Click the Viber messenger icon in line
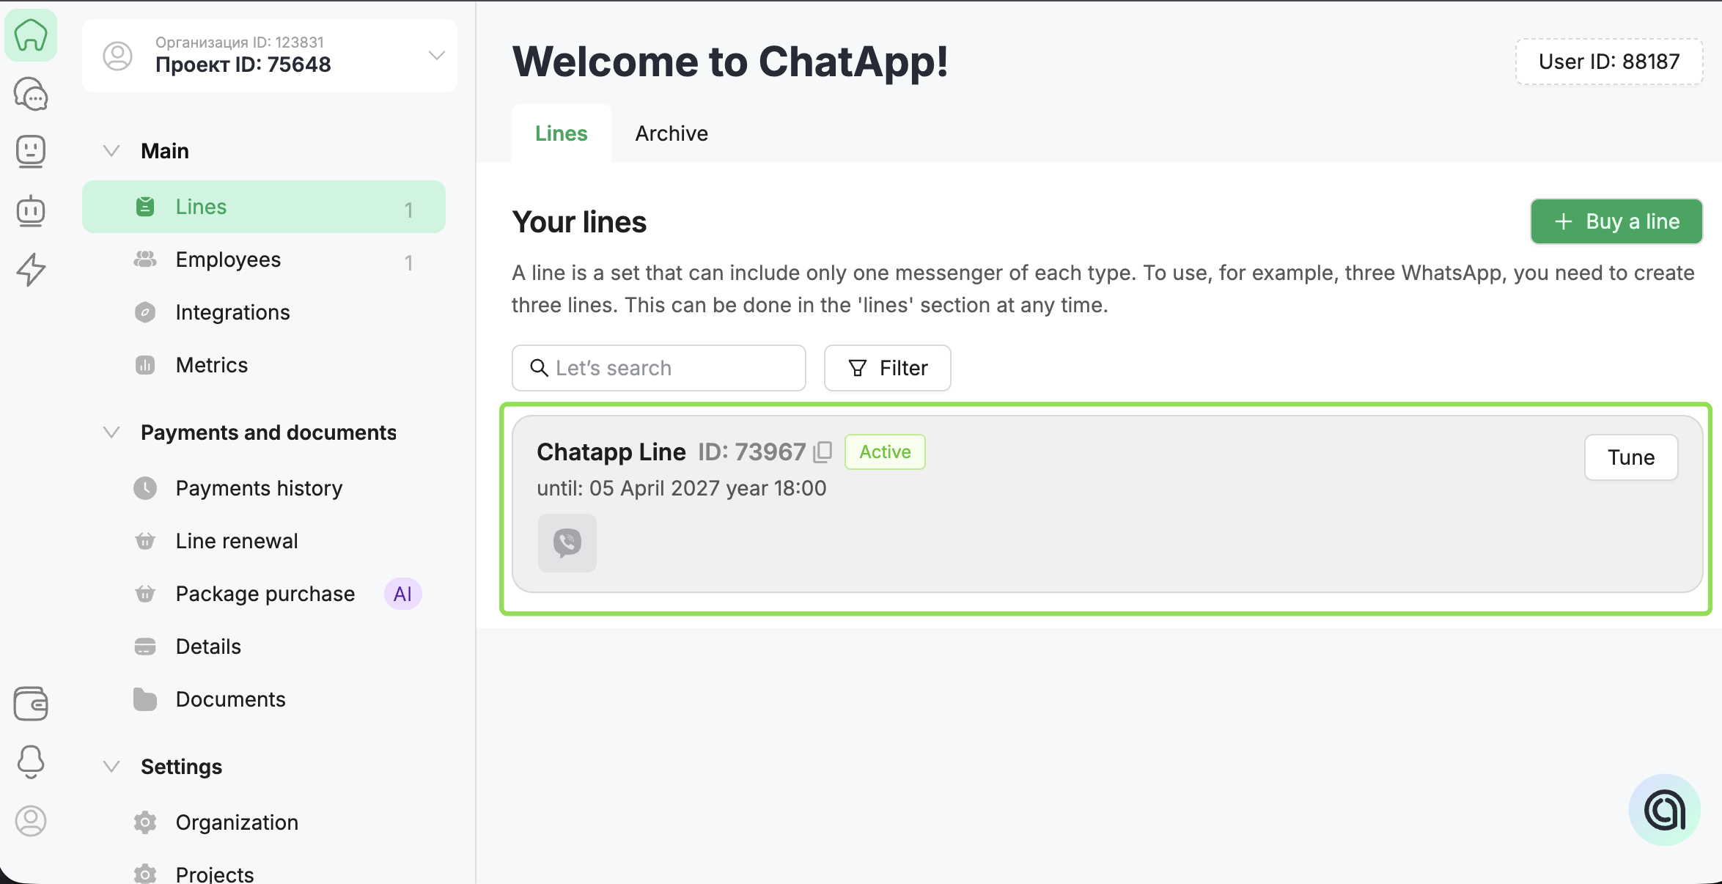This screenshot has height=884, width=1722. point(567,542)
